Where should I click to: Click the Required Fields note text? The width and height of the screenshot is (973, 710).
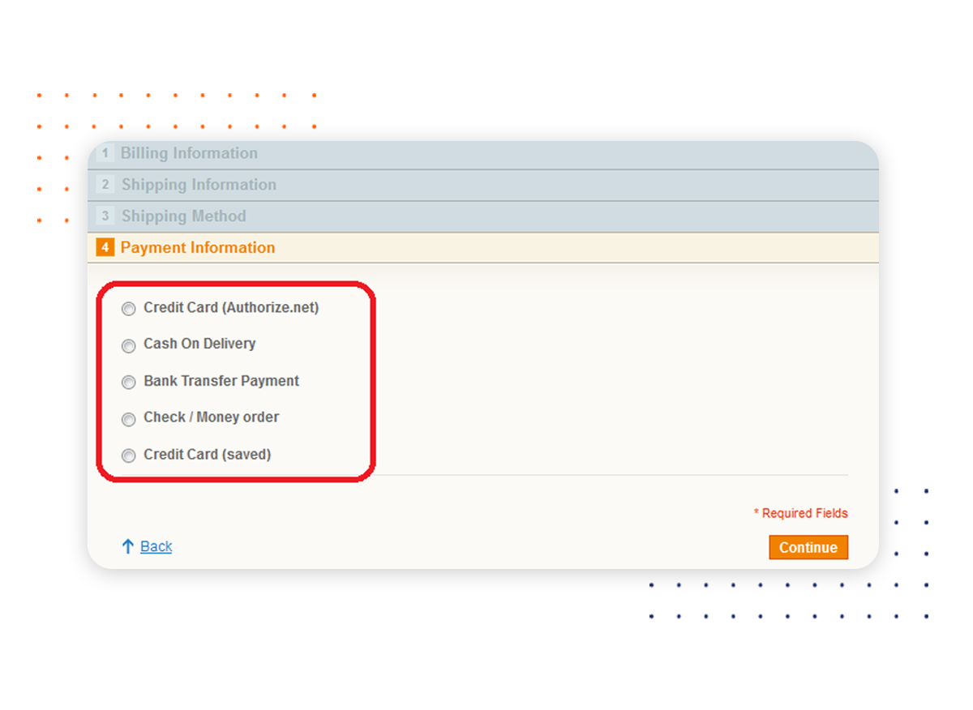(x=801, y=513)
